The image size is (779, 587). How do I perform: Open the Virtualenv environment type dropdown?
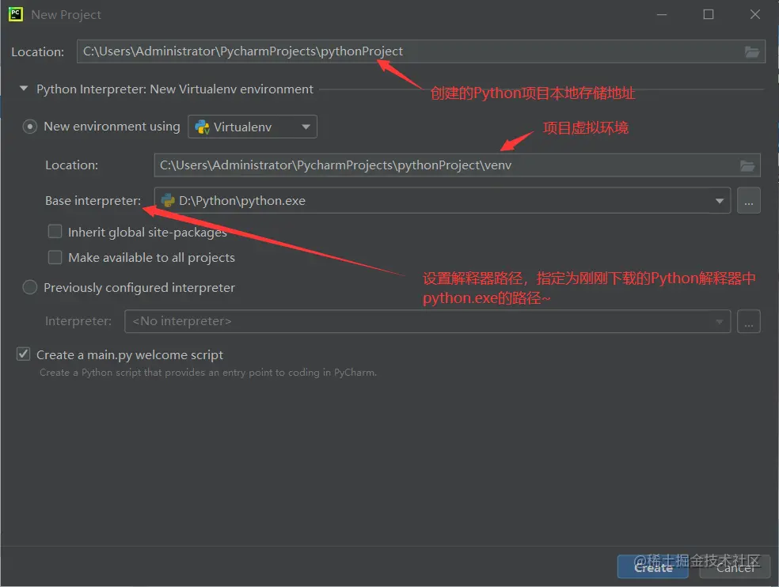[253, 127]
